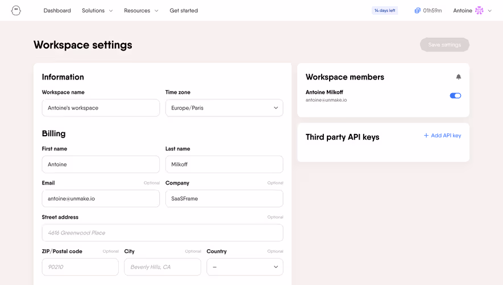The height and width of the screenshot is (285, 503).
Task: Toggle Antoine Milkoff member switch
Action: (455, 95)
